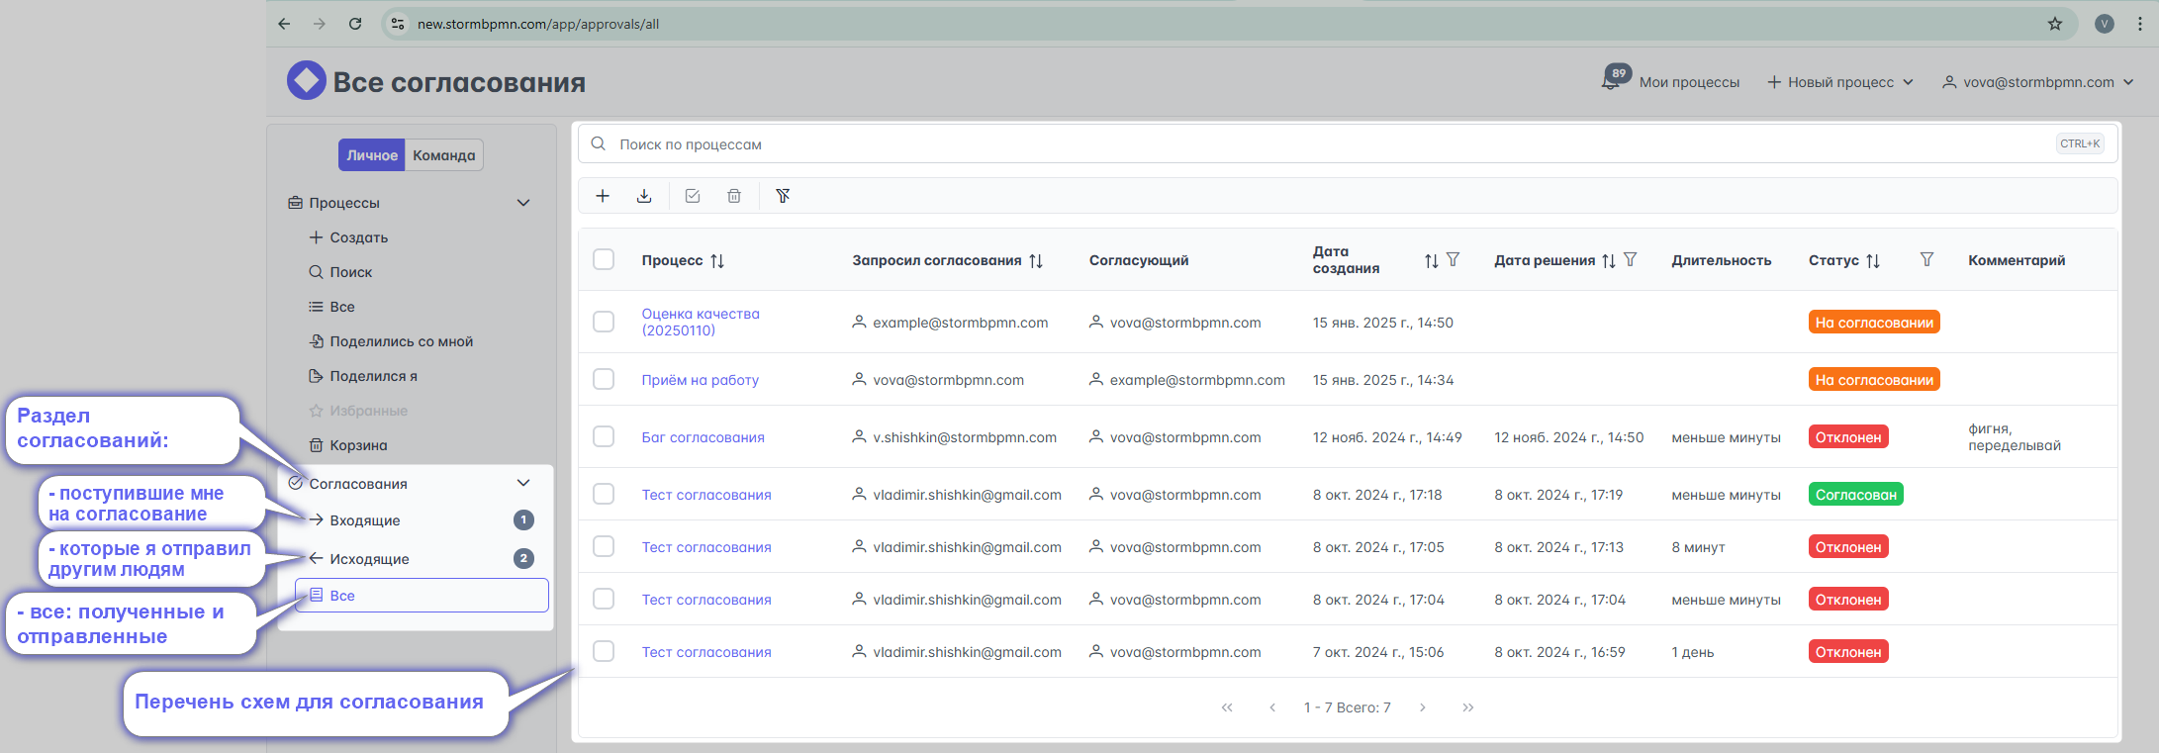Select Все under Согласования
This screenshot has height=753, width=2159.
click(422, 596)
